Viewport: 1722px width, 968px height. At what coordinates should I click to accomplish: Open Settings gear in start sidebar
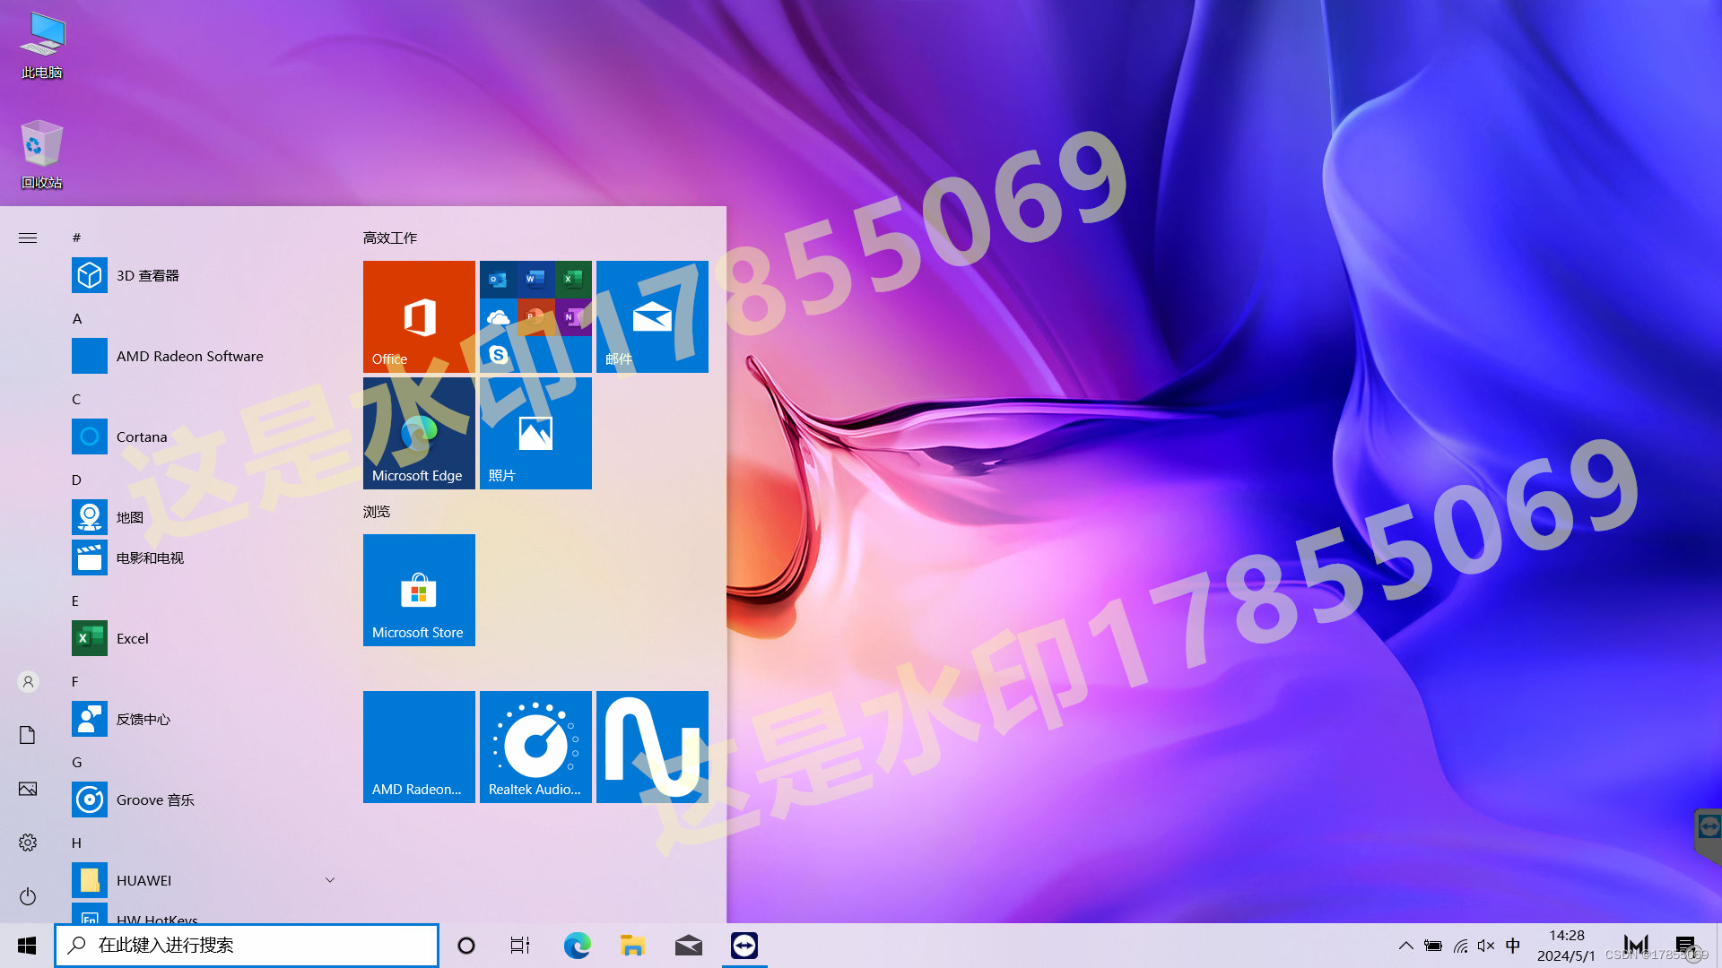[28, 843]
